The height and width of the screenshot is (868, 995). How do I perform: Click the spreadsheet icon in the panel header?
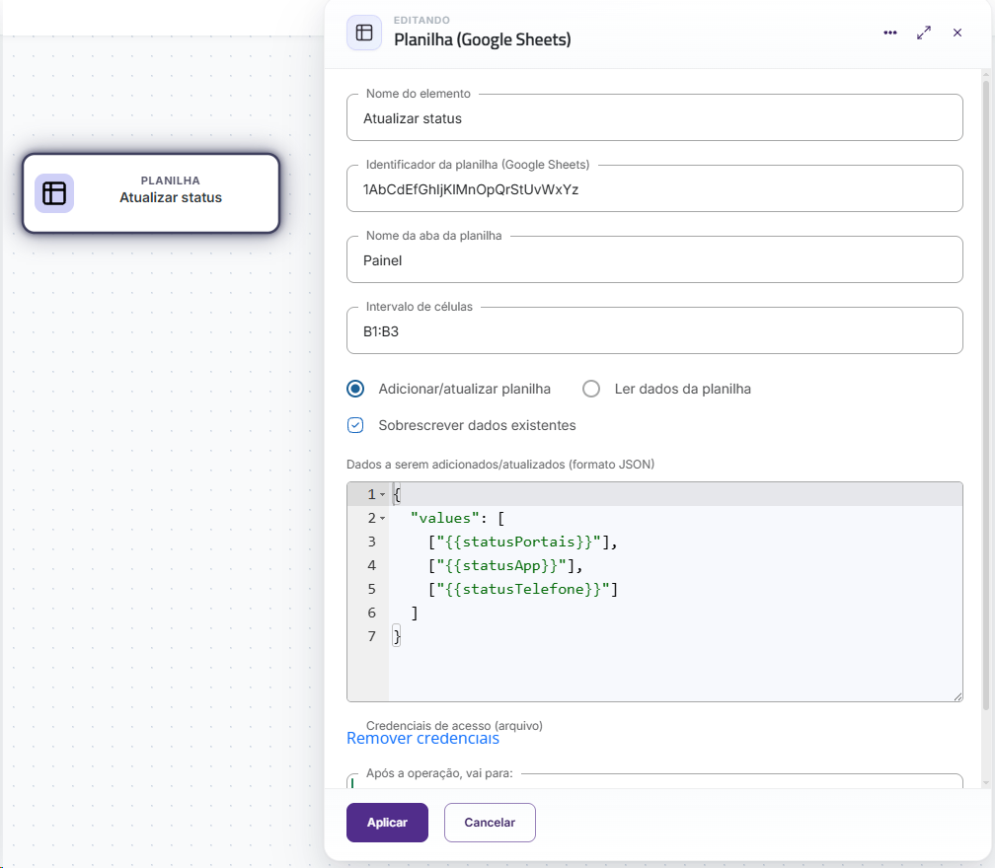click(364, 33)
